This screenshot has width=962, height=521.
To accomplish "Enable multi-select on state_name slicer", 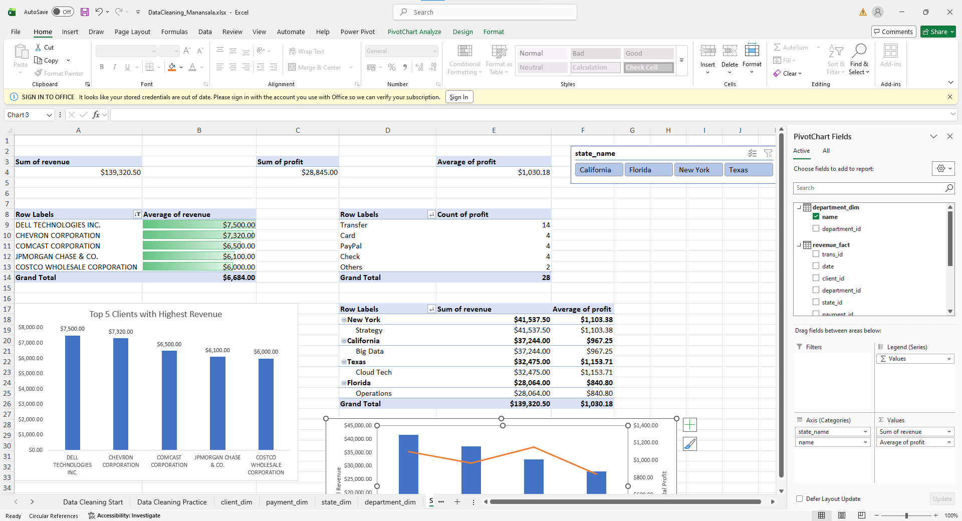I will [752, 153].
